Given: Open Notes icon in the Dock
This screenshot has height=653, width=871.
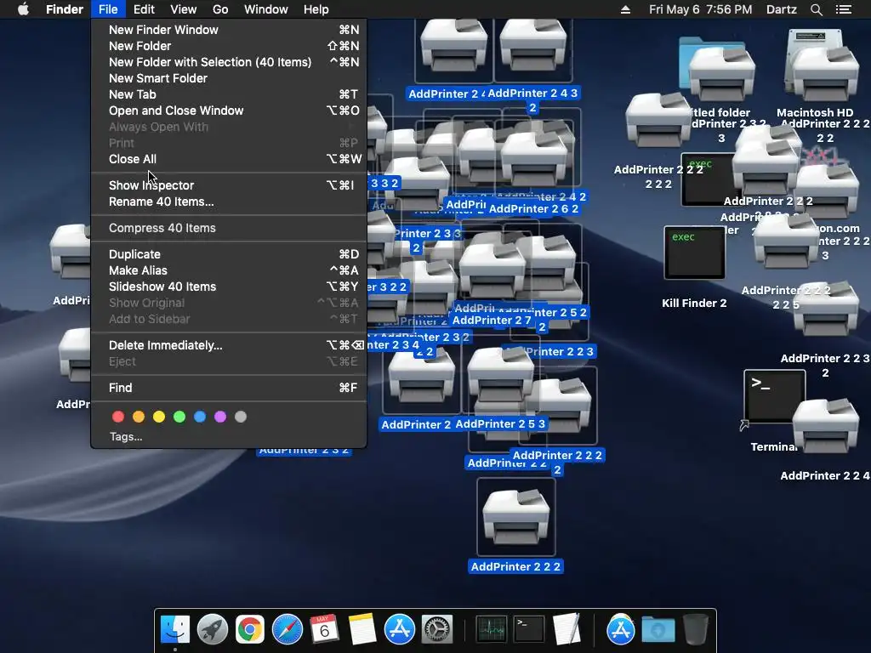Looking at the screenshot, I should click(362, 630).
